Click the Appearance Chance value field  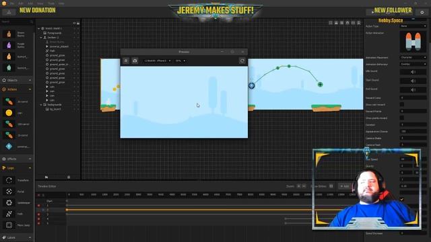pos(413,131)
